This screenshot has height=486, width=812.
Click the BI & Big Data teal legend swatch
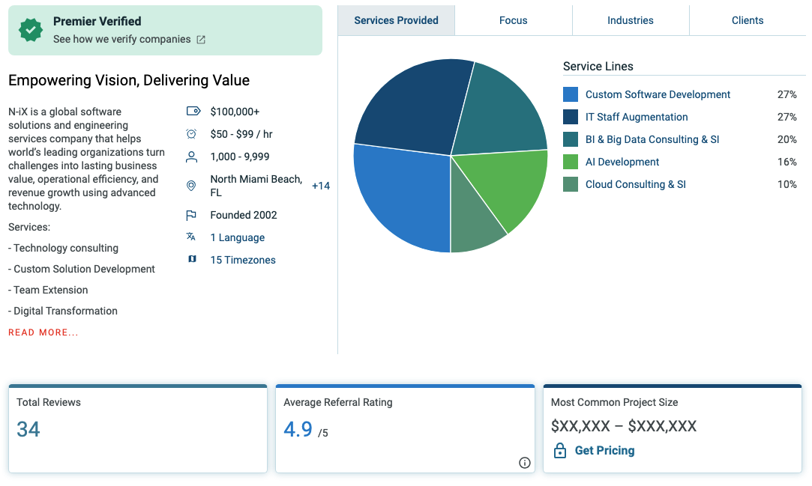point(570,139)
